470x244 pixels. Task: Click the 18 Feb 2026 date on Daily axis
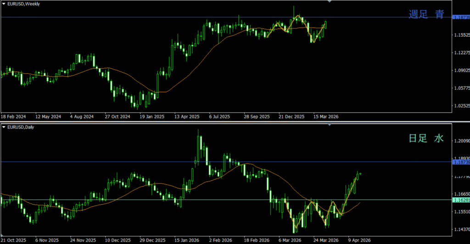click(x=256, y=240)
